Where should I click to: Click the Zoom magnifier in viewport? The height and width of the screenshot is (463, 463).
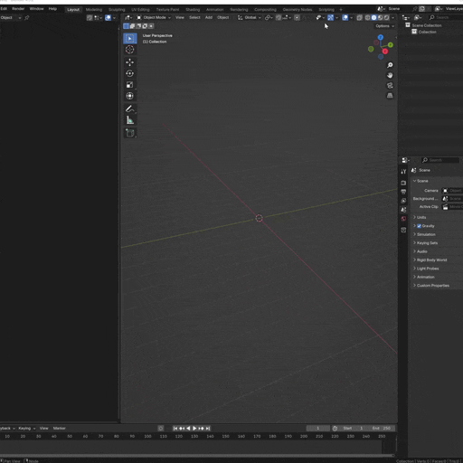pos(390,65)
